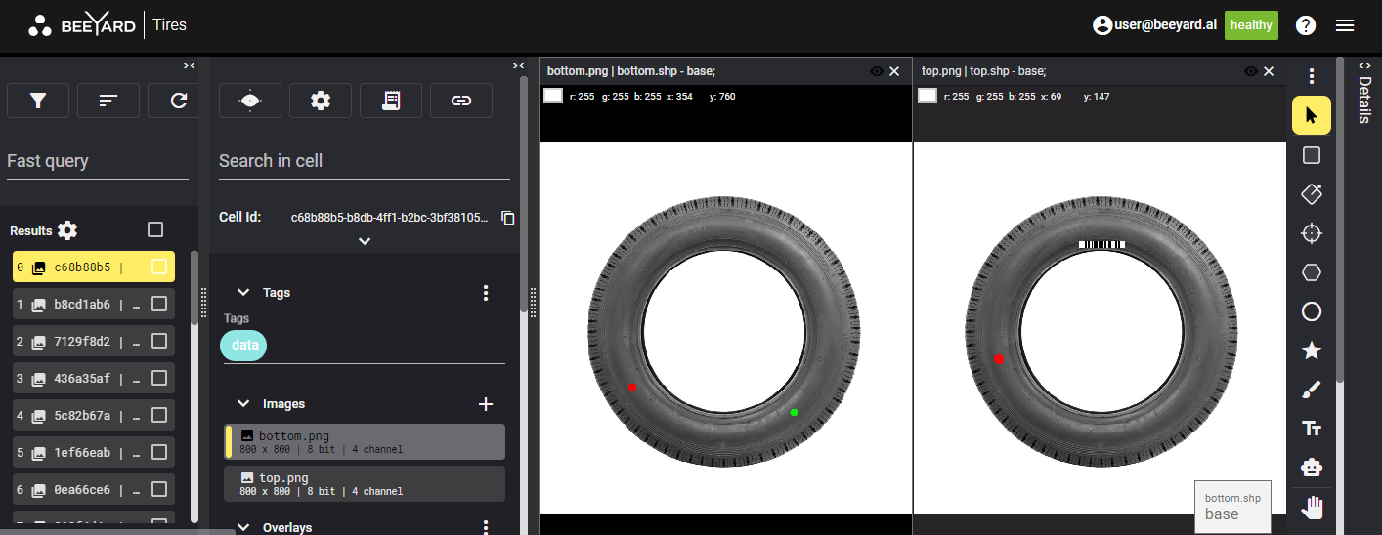Open the help question mark icon

[1306, 25]
